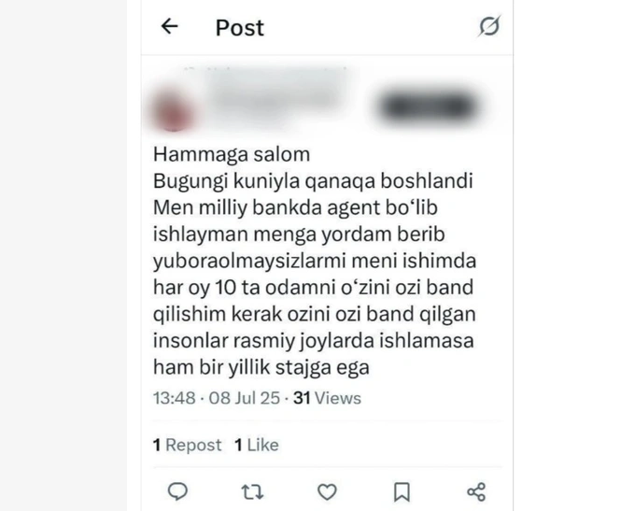Like the post with the heart icon
635x511 pixels.
click(x=327, y=492)
